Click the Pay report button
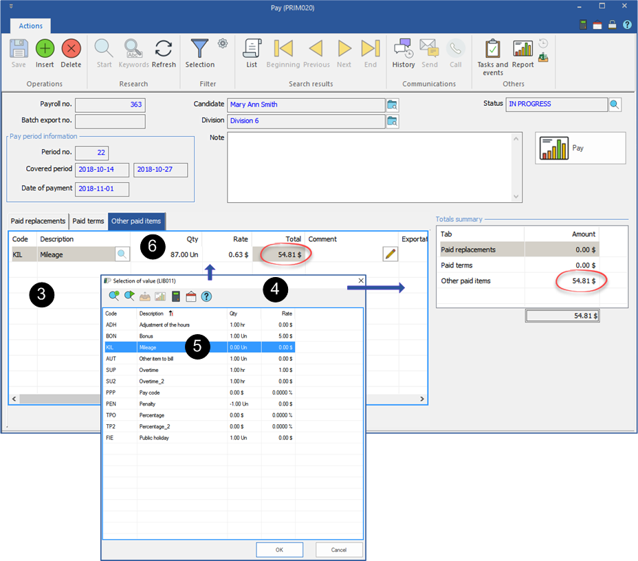This screenshot has height=561, width=638. pyautogui.click(x=580, y=148)
